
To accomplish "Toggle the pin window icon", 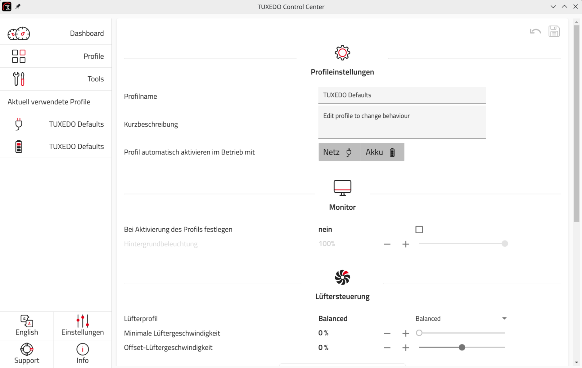I will [18, 7].
